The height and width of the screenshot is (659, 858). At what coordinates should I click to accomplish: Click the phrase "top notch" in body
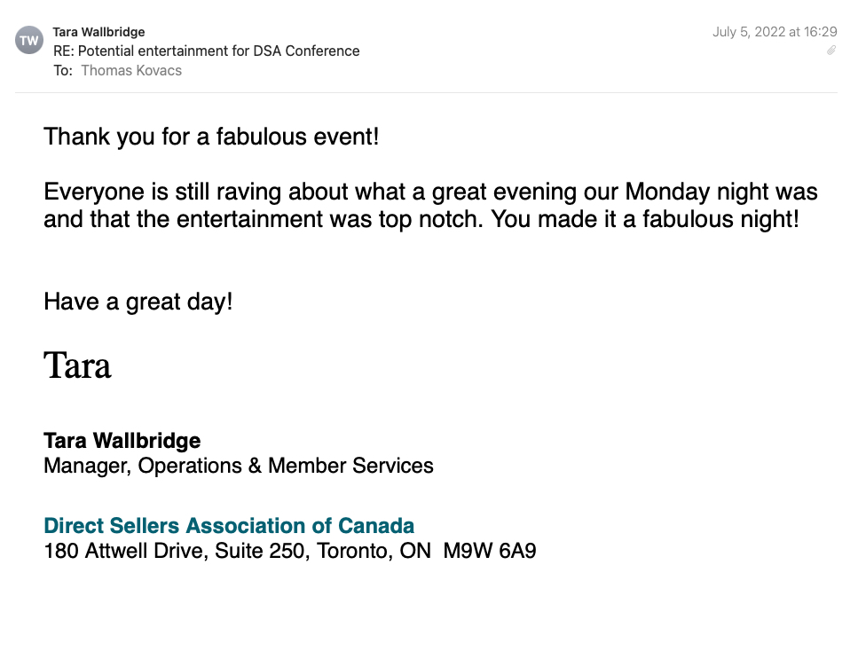[x=439, y=218]
